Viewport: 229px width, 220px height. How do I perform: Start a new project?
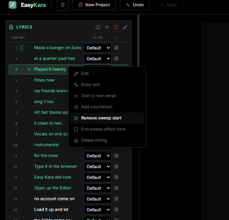[94, 5]
